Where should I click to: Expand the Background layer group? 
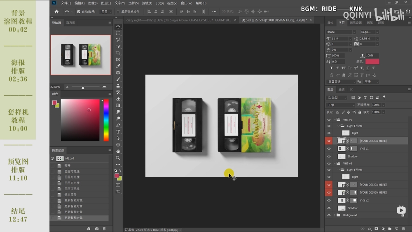click(x=335, y=215)
